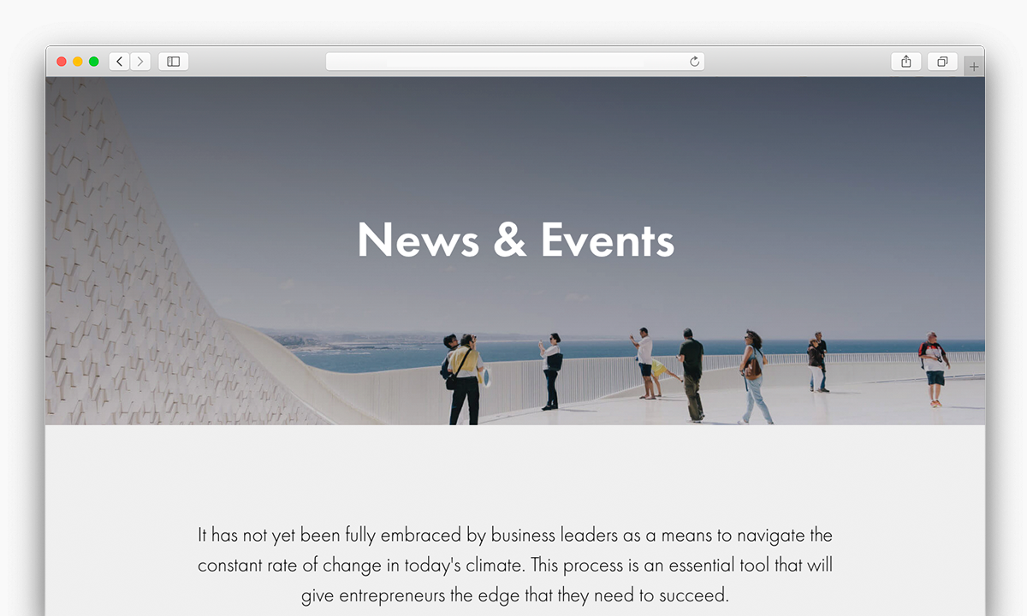Toggle the browser sidebar panel
The width and height of the screenshot is (1027, 616).
point(173,62)
